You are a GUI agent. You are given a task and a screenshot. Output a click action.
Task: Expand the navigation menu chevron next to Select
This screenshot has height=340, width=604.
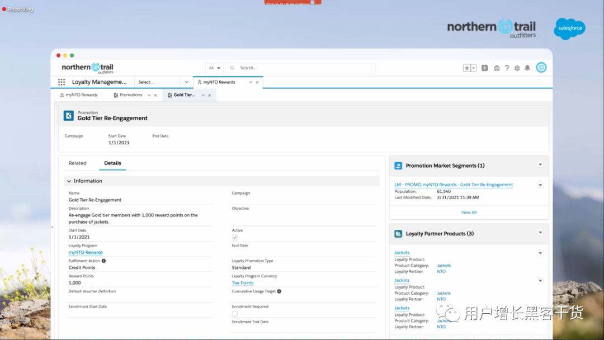point(186,82)
